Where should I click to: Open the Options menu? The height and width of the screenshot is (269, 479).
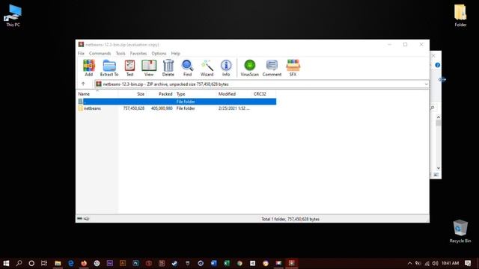click(x=159, y=53)
